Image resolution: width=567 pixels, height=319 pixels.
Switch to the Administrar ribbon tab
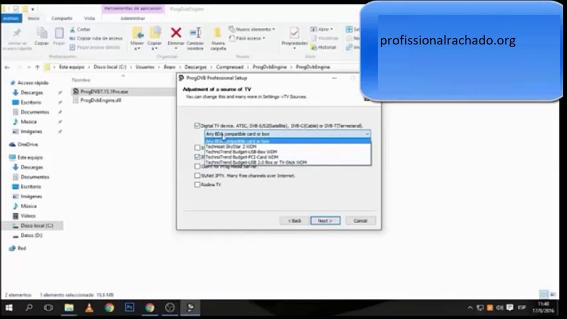coord(133,18)
